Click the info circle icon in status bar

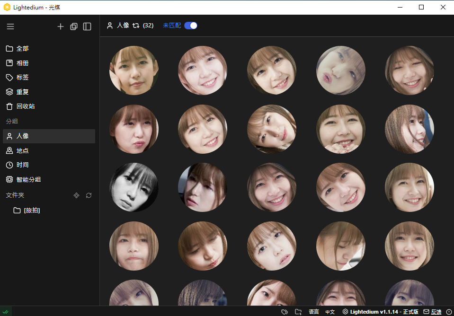[x=448, y=312]
